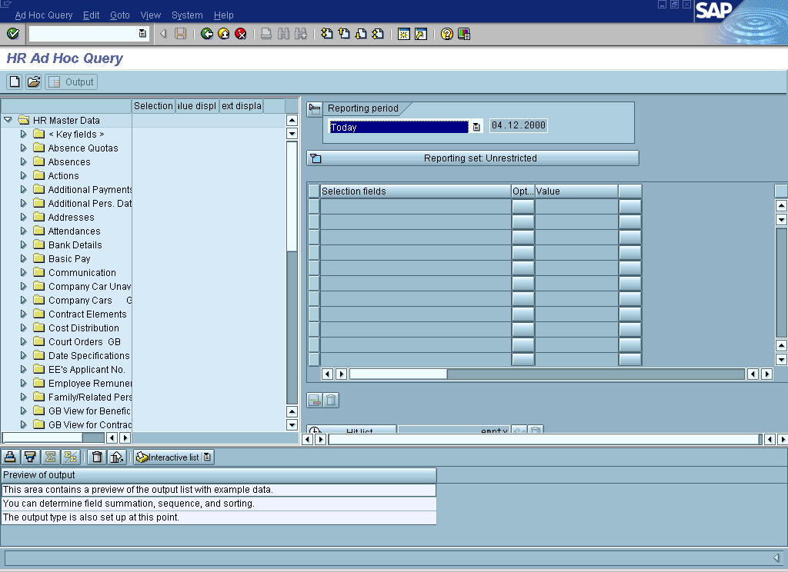Click the selection table horizontal scrollbar thumb

[x=398, y=374]
